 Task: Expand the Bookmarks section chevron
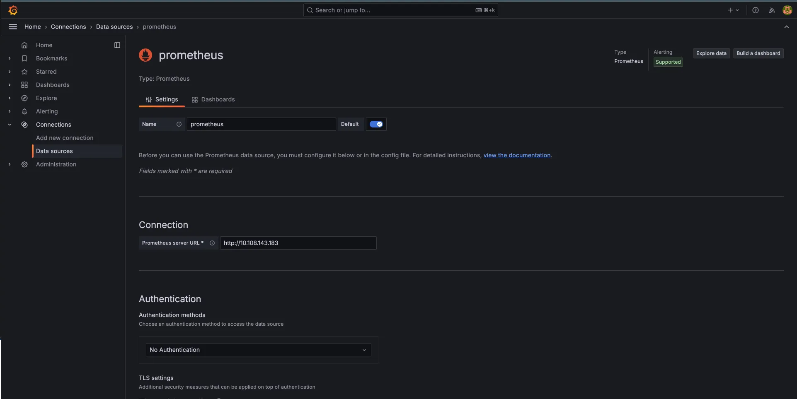click(10, 58)
